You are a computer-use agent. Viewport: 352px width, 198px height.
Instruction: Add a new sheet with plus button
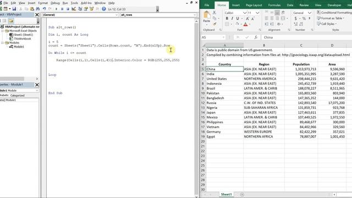(x=242, y=195)
